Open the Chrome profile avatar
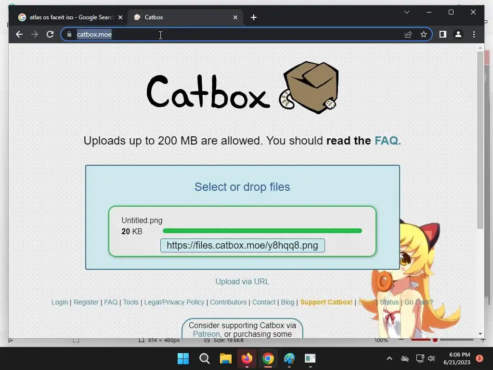 [458, 34]
